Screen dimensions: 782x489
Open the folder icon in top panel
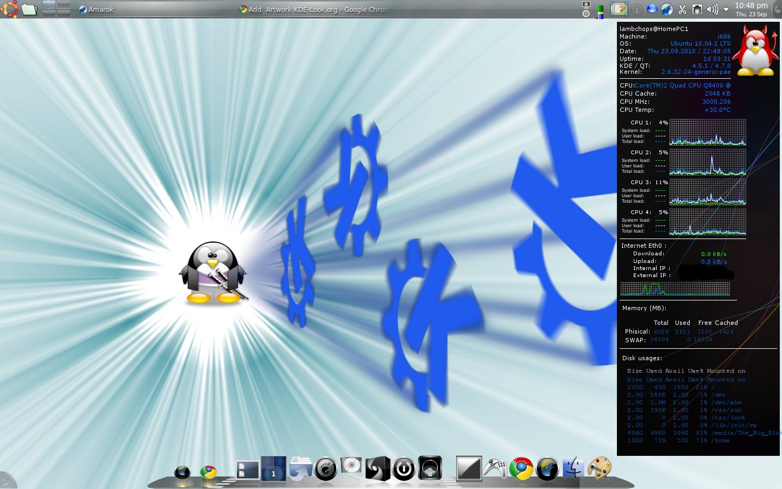pyautogui.click(x=29, y=9)
